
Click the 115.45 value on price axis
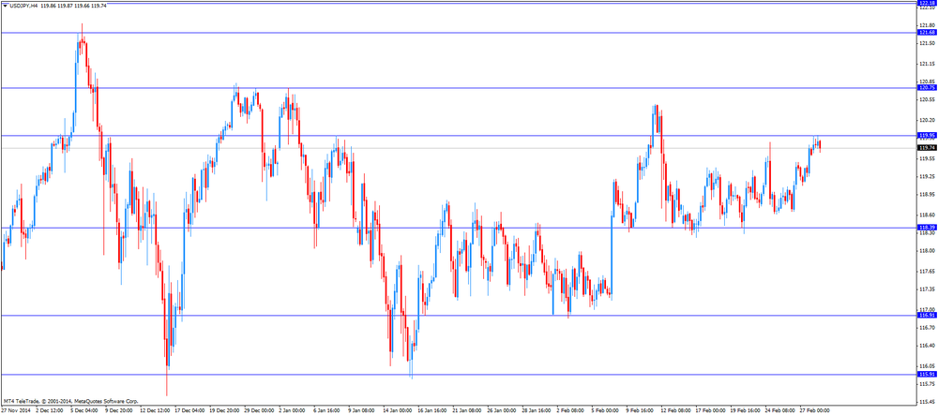[928, 401]
